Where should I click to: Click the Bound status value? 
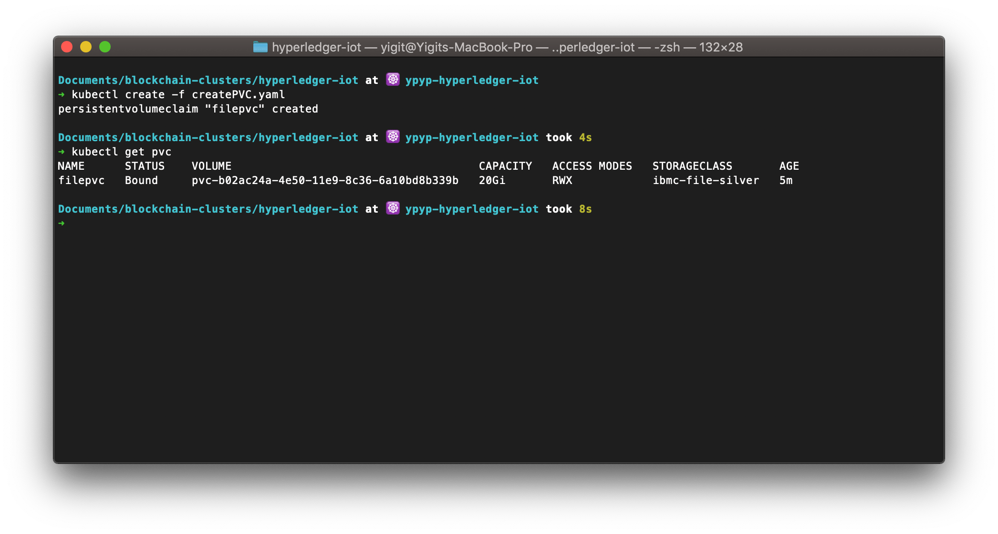[x=141, y=180]
